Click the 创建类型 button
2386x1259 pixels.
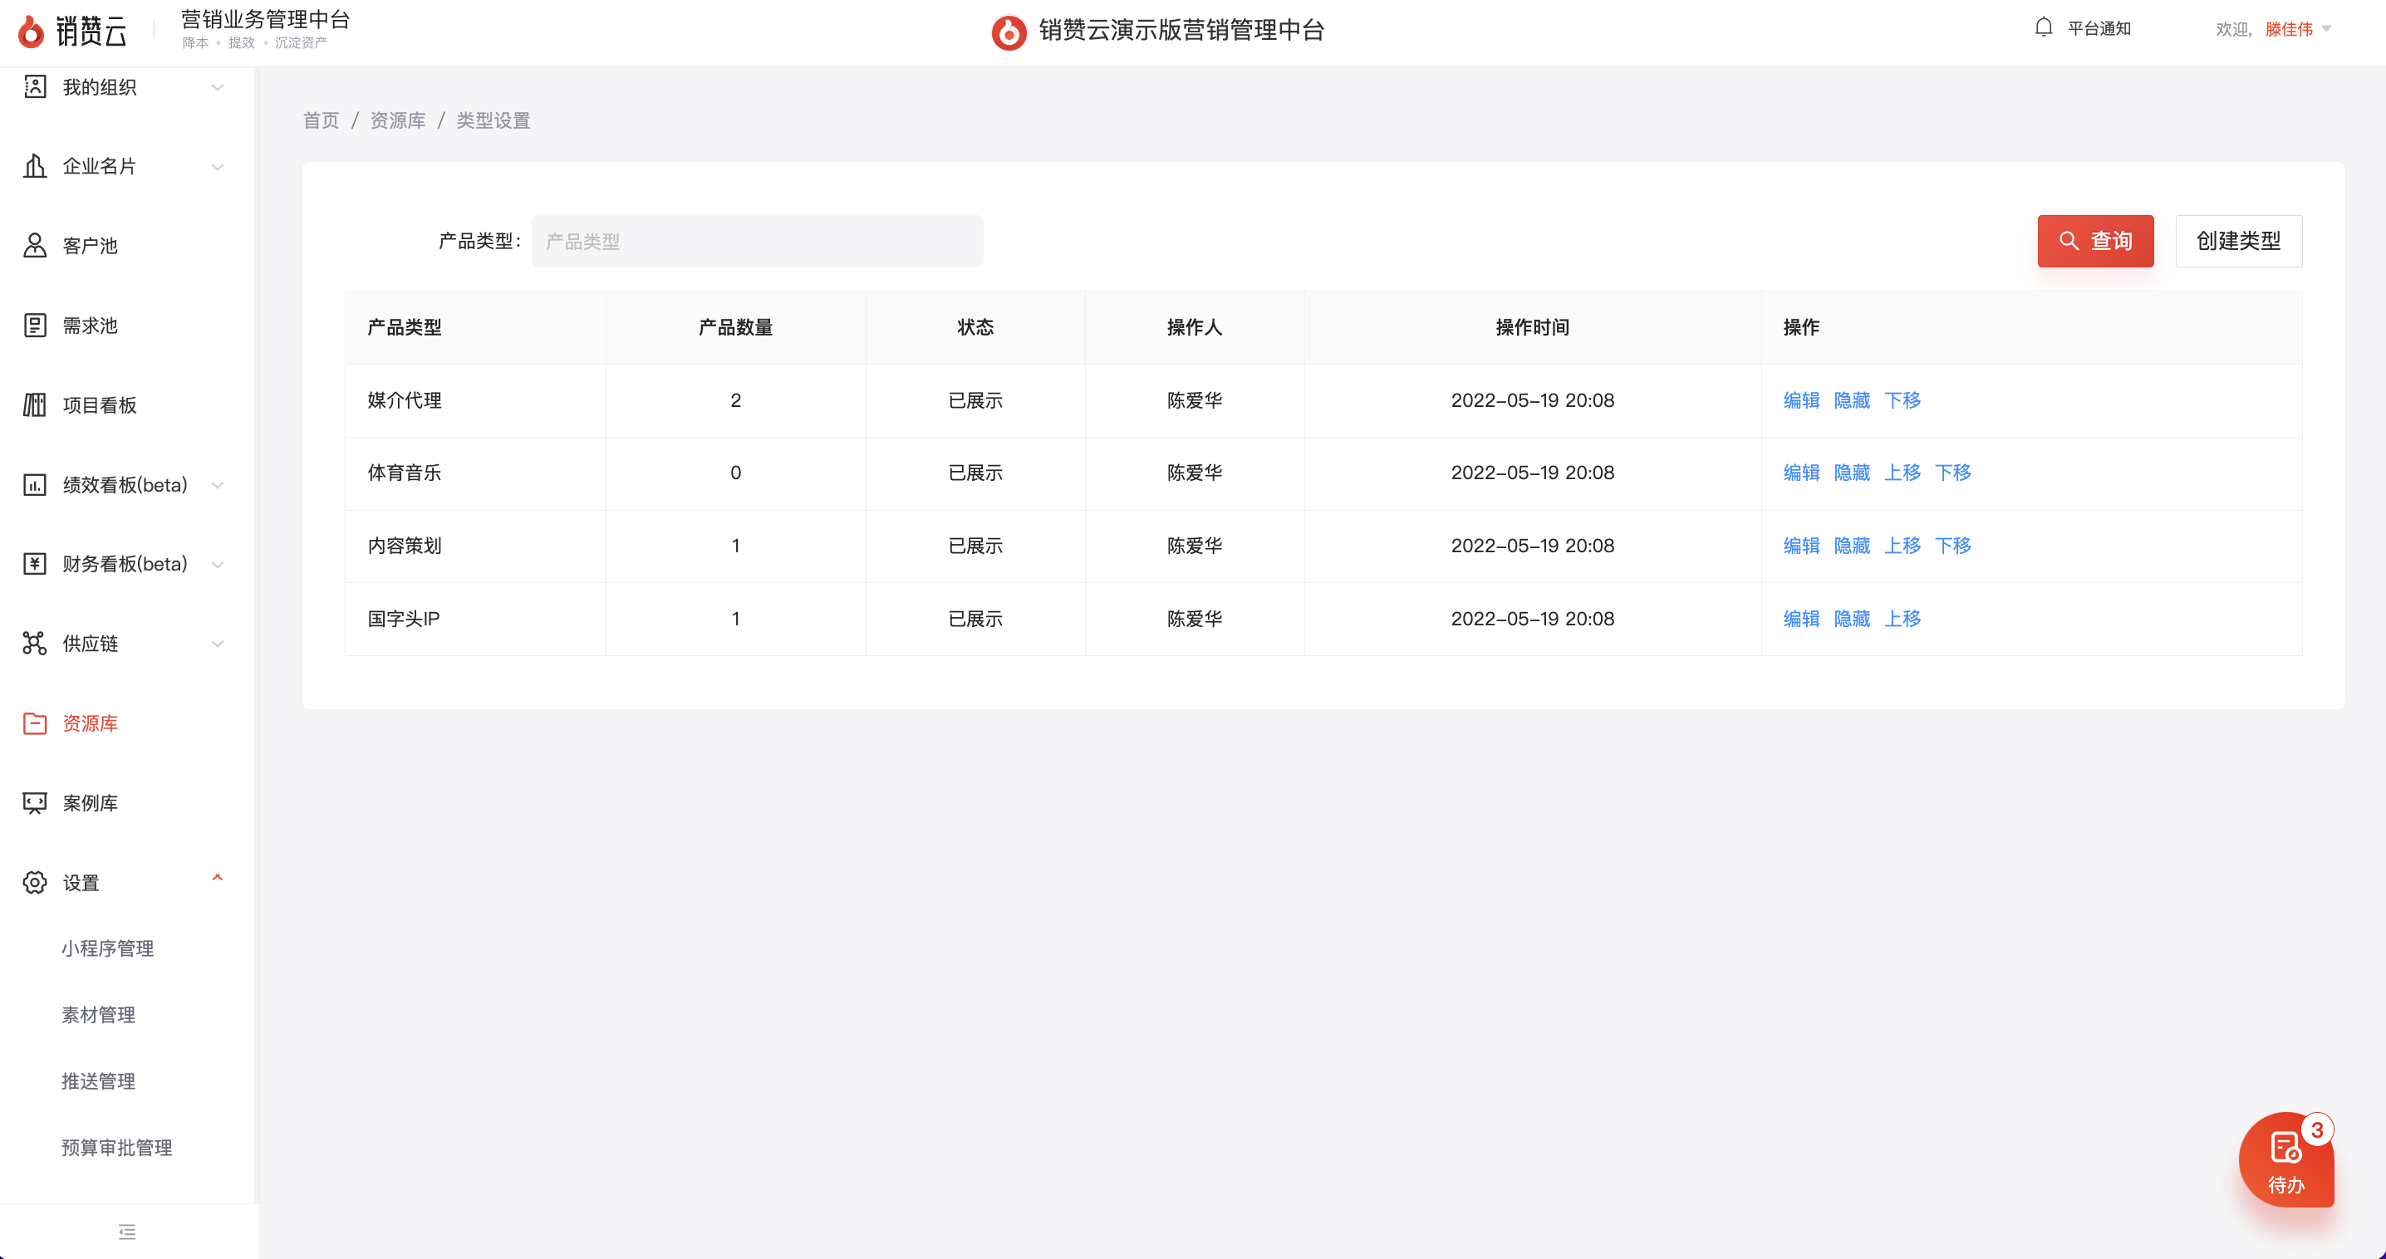point(2238,241)
